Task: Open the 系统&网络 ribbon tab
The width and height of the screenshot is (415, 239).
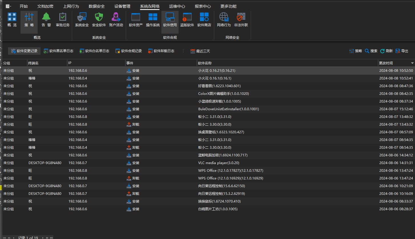Action: [150, 6]
